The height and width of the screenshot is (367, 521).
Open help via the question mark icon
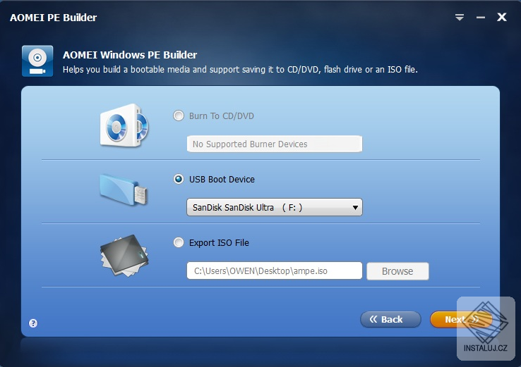[33, 323]
